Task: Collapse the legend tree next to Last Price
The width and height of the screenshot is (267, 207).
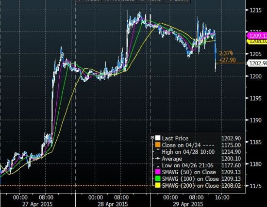Action: pos(152,138)
